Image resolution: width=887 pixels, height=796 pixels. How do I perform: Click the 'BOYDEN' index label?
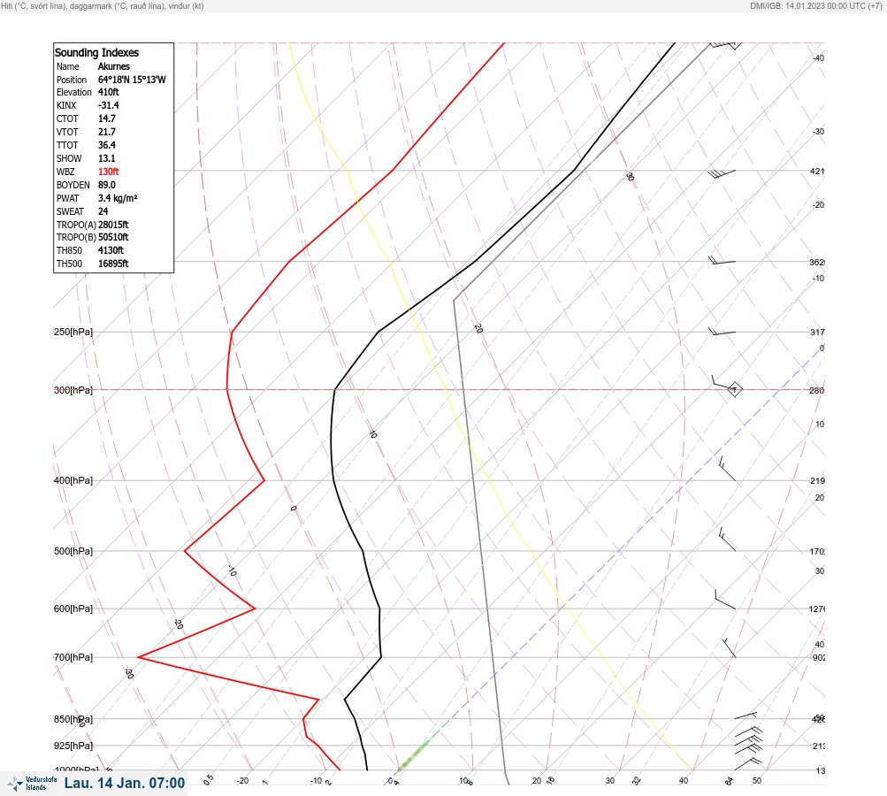click(x=73, y=185)
